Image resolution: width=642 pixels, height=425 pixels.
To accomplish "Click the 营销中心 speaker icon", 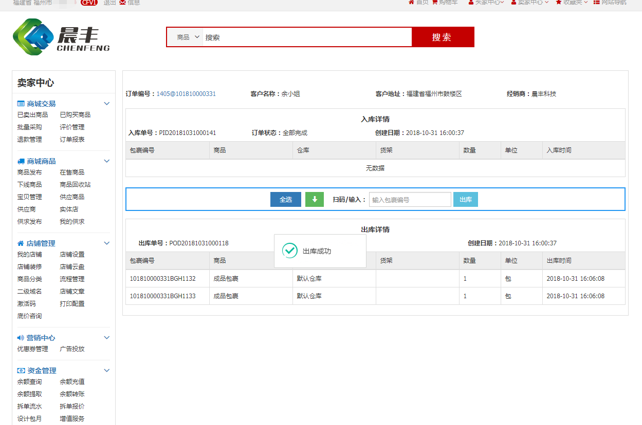I will (21, 338).
